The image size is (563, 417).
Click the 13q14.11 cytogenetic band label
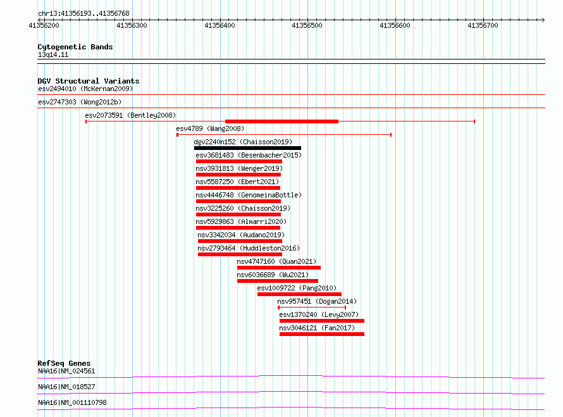pos(53,54)
